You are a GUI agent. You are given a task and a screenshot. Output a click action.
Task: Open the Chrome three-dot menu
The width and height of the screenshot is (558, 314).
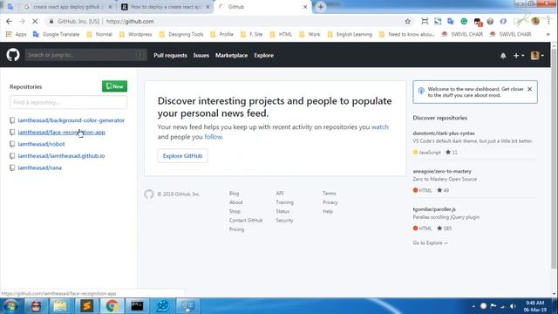click(x=548, y=21)
